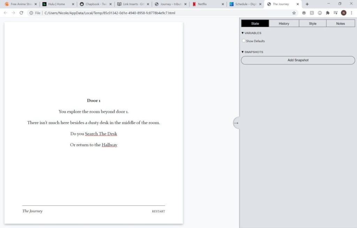Return via the Hallway link

tap(109, 145)
